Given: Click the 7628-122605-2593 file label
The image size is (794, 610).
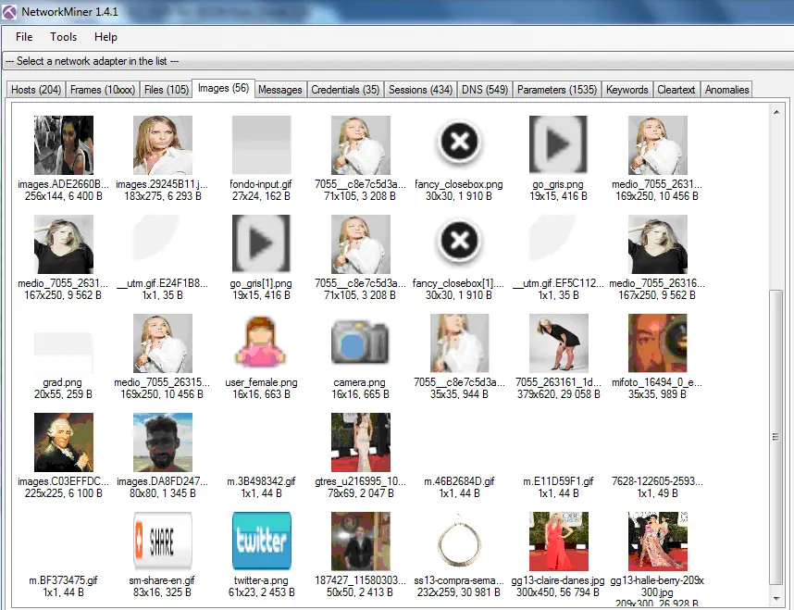Looking at the screenshot, I should tap(657, 481).
